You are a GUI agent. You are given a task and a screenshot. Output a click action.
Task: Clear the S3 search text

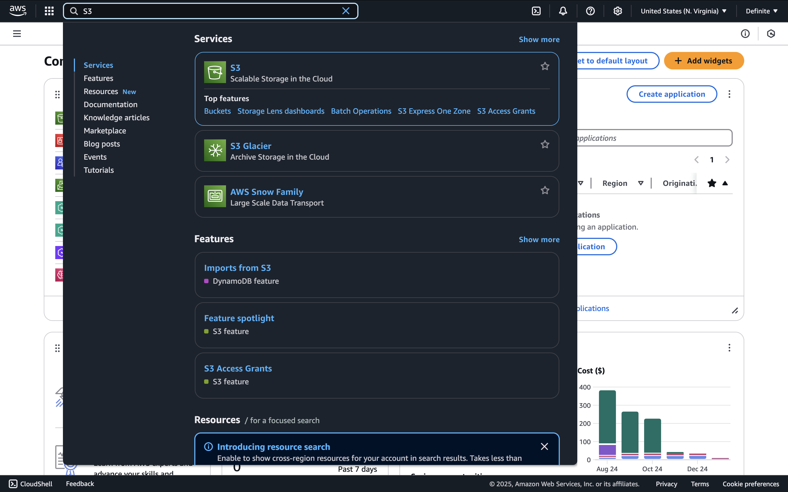click(346, 11)
